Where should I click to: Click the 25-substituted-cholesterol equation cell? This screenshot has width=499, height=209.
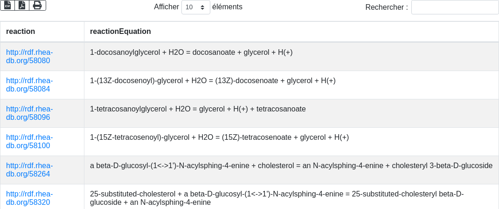click(x=277, y=198)
